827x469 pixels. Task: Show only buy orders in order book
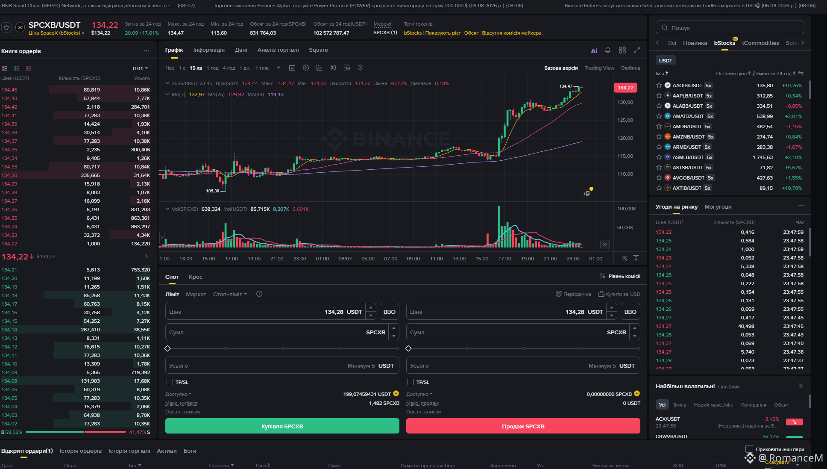(x=17, y=68)
